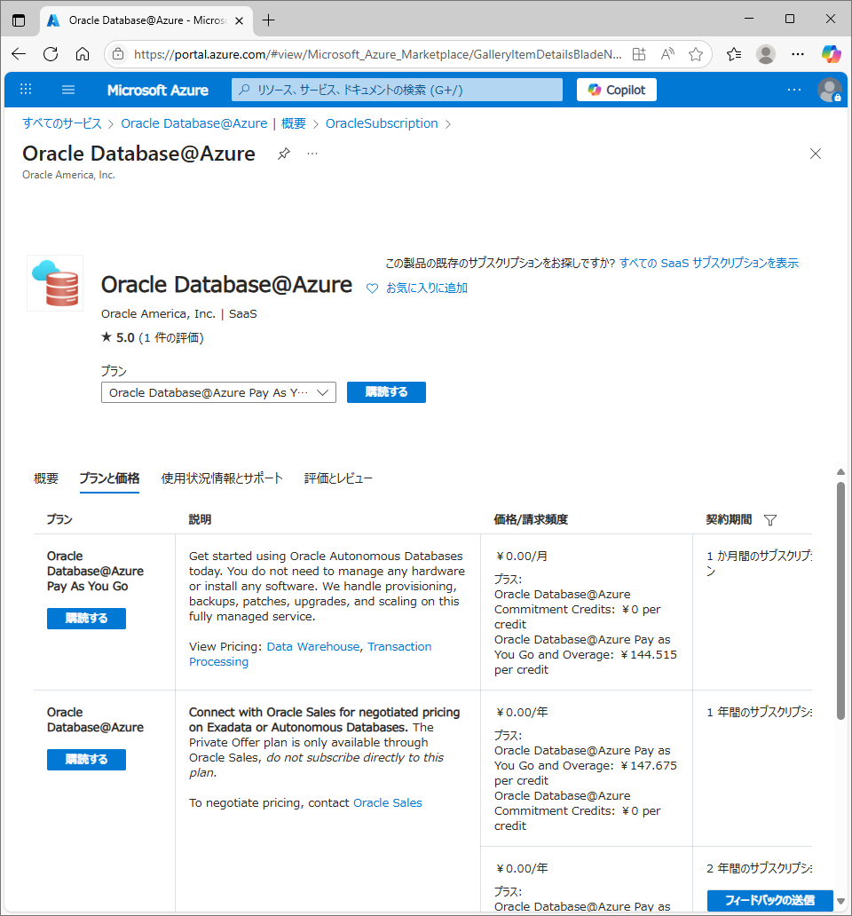Image resolution: width=852 pixels, height=916 pixels.
Task: Subscribe to the Pay As You Go plan row
Action: (x=86, y=618)
